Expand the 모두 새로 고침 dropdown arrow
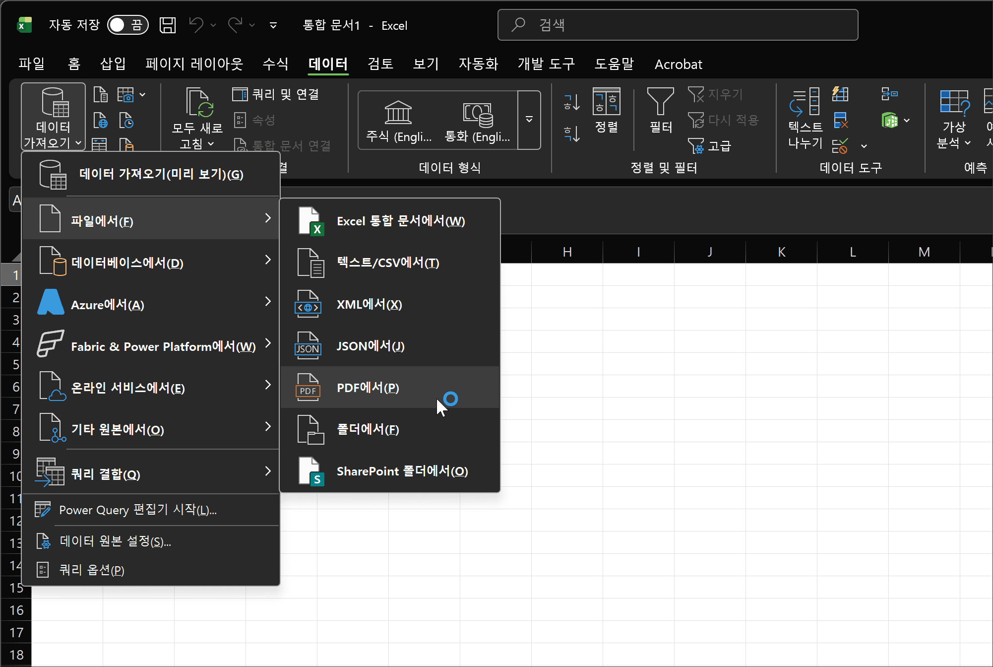This screenshot has height=667, width=993. pos(211,144)
